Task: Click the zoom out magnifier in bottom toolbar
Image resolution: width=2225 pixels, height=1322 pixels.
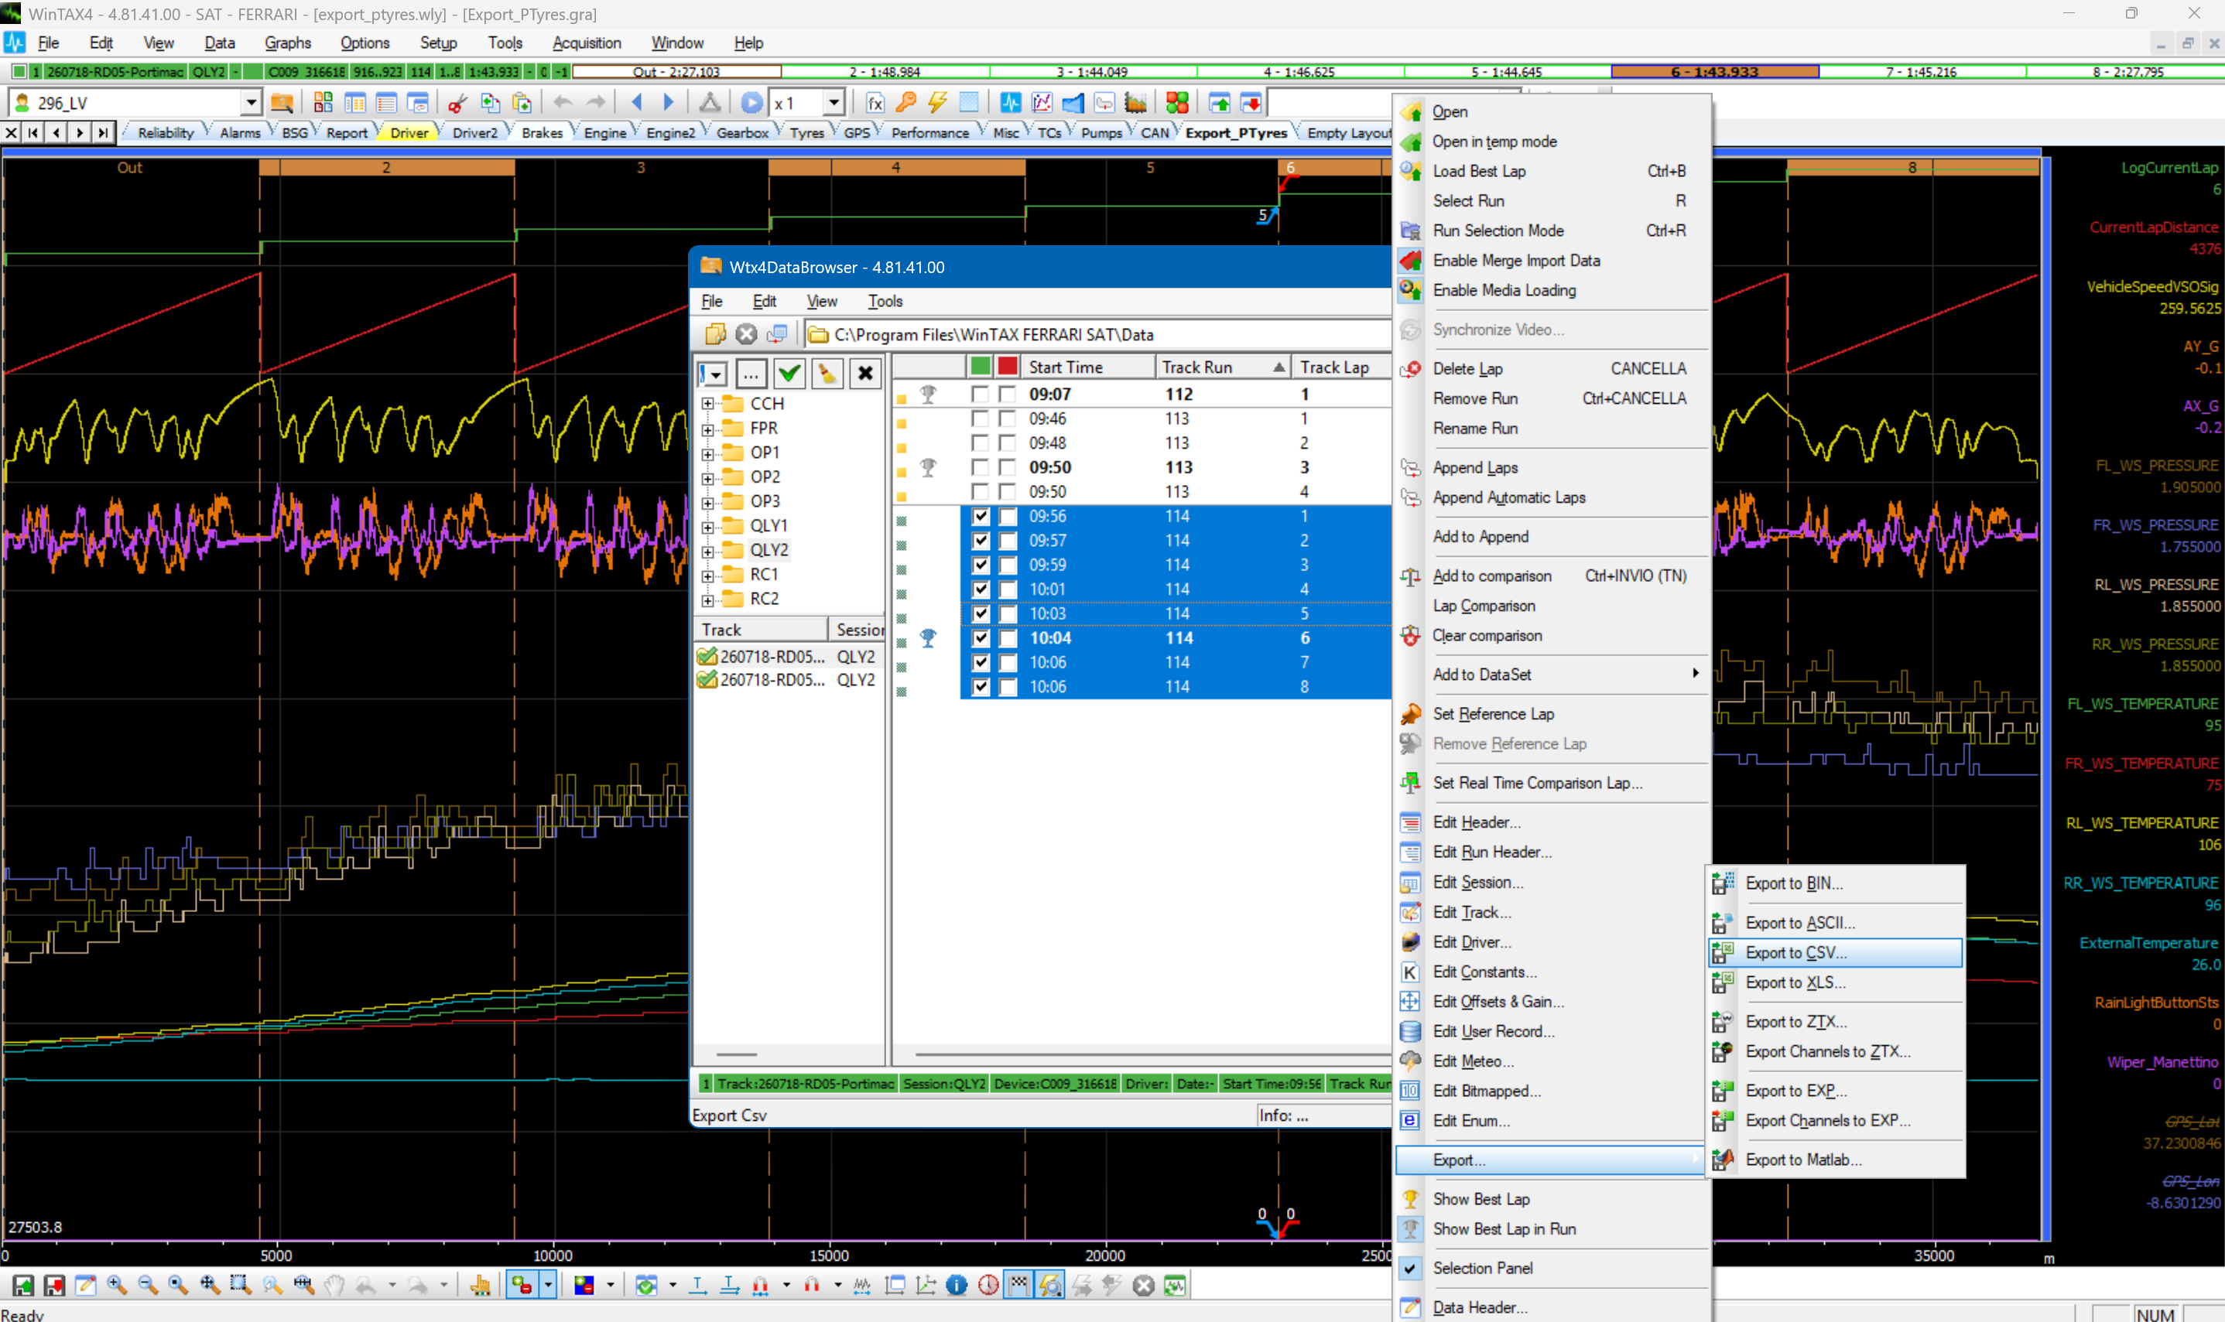Action: point(147,1285)
